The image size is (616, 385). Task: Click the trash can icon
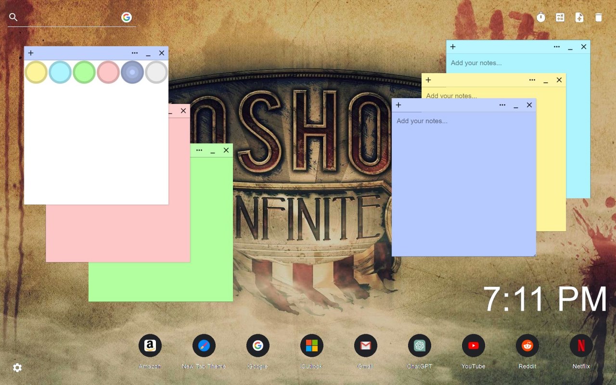tap(599, 17)
